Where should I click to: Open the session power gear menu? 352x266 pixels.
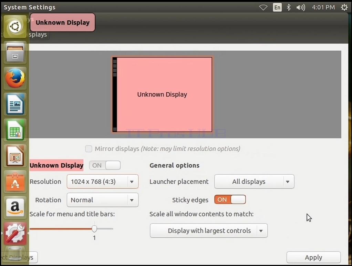tap(344, 8)
